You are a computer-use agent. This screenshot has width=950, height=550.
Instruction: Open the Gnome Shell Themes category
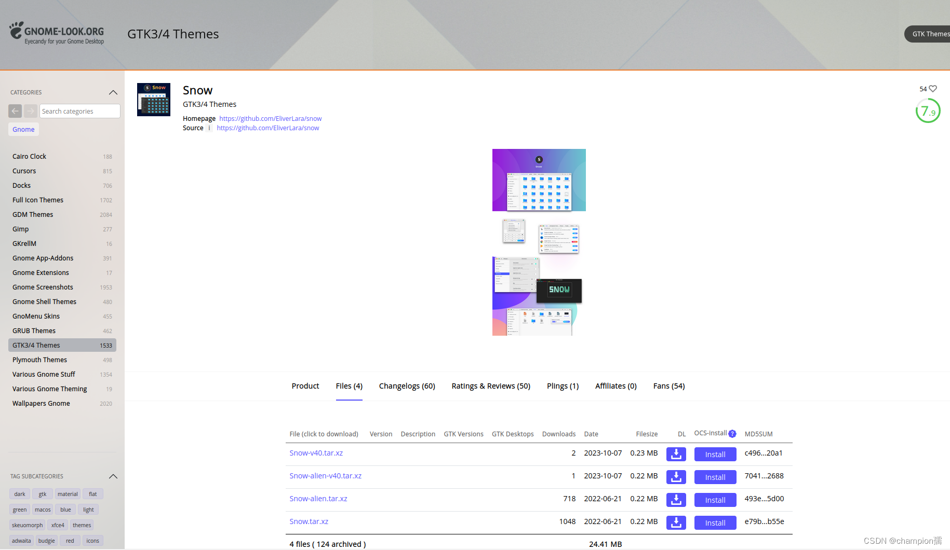(x=62, y=301)
